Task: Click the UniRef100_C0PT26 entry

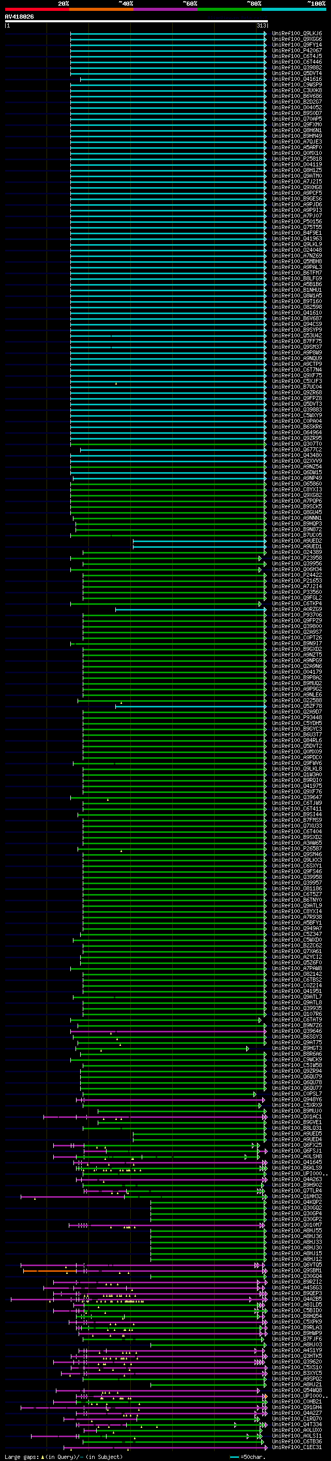Action: pos(296,638)
